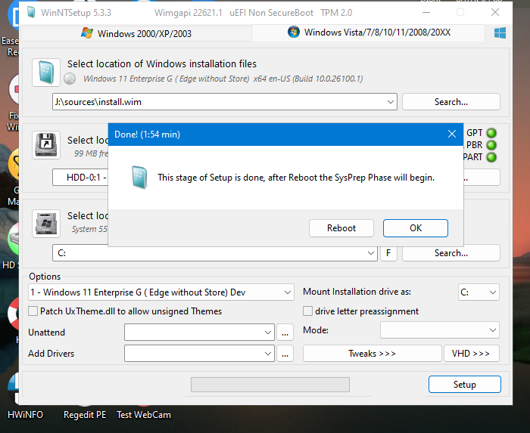Open the VHD >>> options
The width and height of the screenshot is (530, 433).
pyautogui.click(x=471, y=354)
